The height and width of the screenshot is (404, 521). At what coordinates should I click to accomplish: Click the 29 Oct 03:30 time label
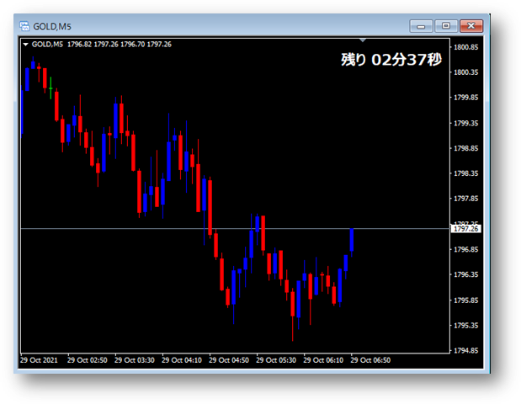135,360
